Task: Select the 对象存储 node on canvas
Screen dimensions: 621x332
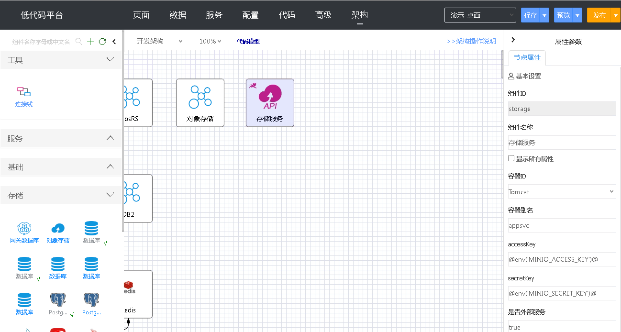Action: tap(200, 103)
